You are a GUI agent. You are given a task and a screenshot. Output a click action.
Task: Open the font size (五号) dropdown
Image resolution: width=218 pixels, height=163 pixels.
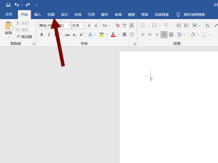pyautogui.click(x=83, y=26)
